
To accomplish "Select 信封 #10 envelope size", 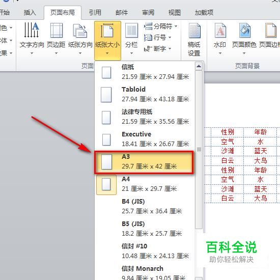I will [145, 251].
